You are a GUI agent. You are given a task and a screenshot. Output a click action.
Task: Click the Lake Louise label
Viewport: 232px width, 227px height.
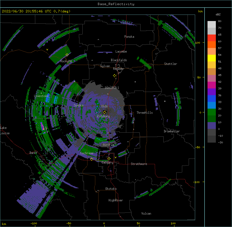5,130
